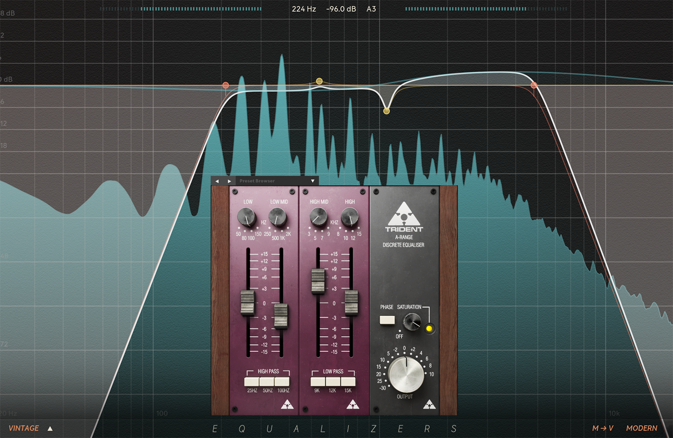Click the HIGH MID frequency knob

pos(319,217)
